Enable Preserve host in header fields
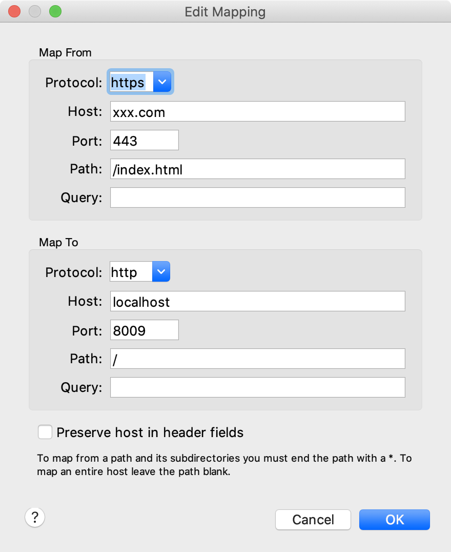 point(45,432)
